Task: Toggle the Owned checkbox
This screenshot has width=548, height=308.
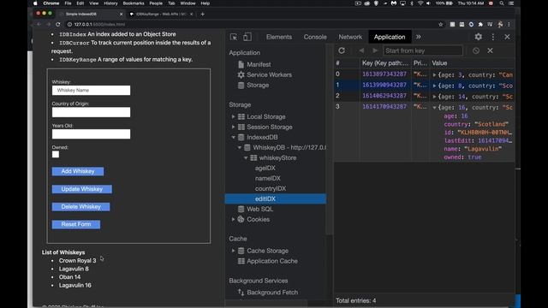Action: pos(56,154)
